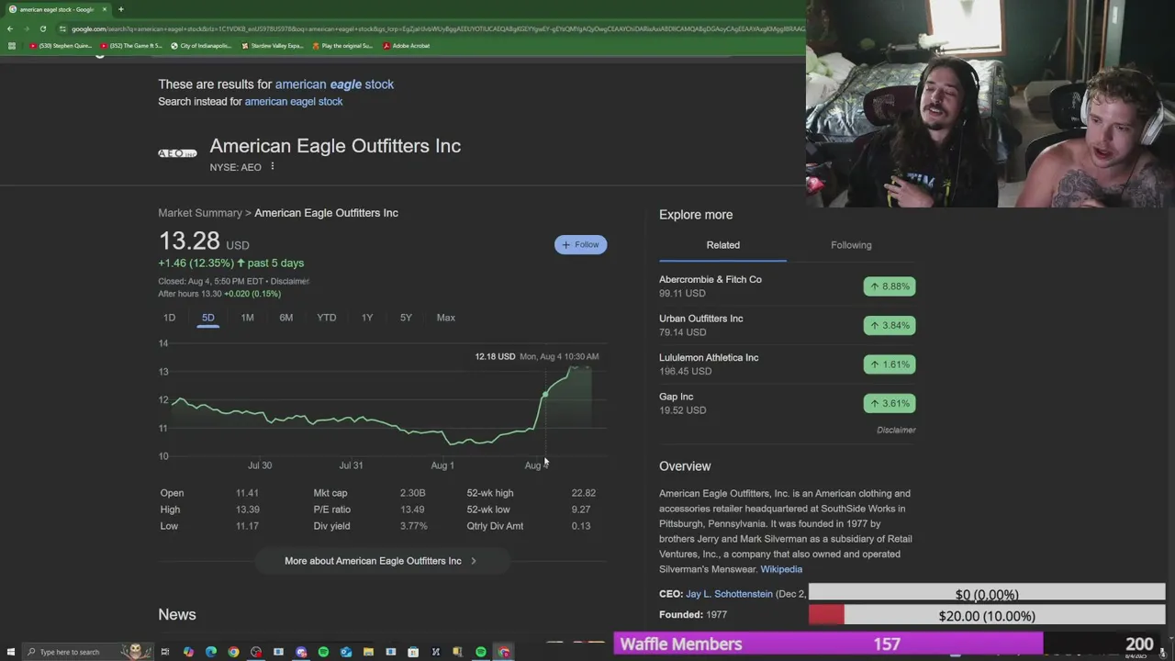Open the Jay L. Schottenstein CEO link
This screenshot has width=1175, height=661.
[729, 594]
